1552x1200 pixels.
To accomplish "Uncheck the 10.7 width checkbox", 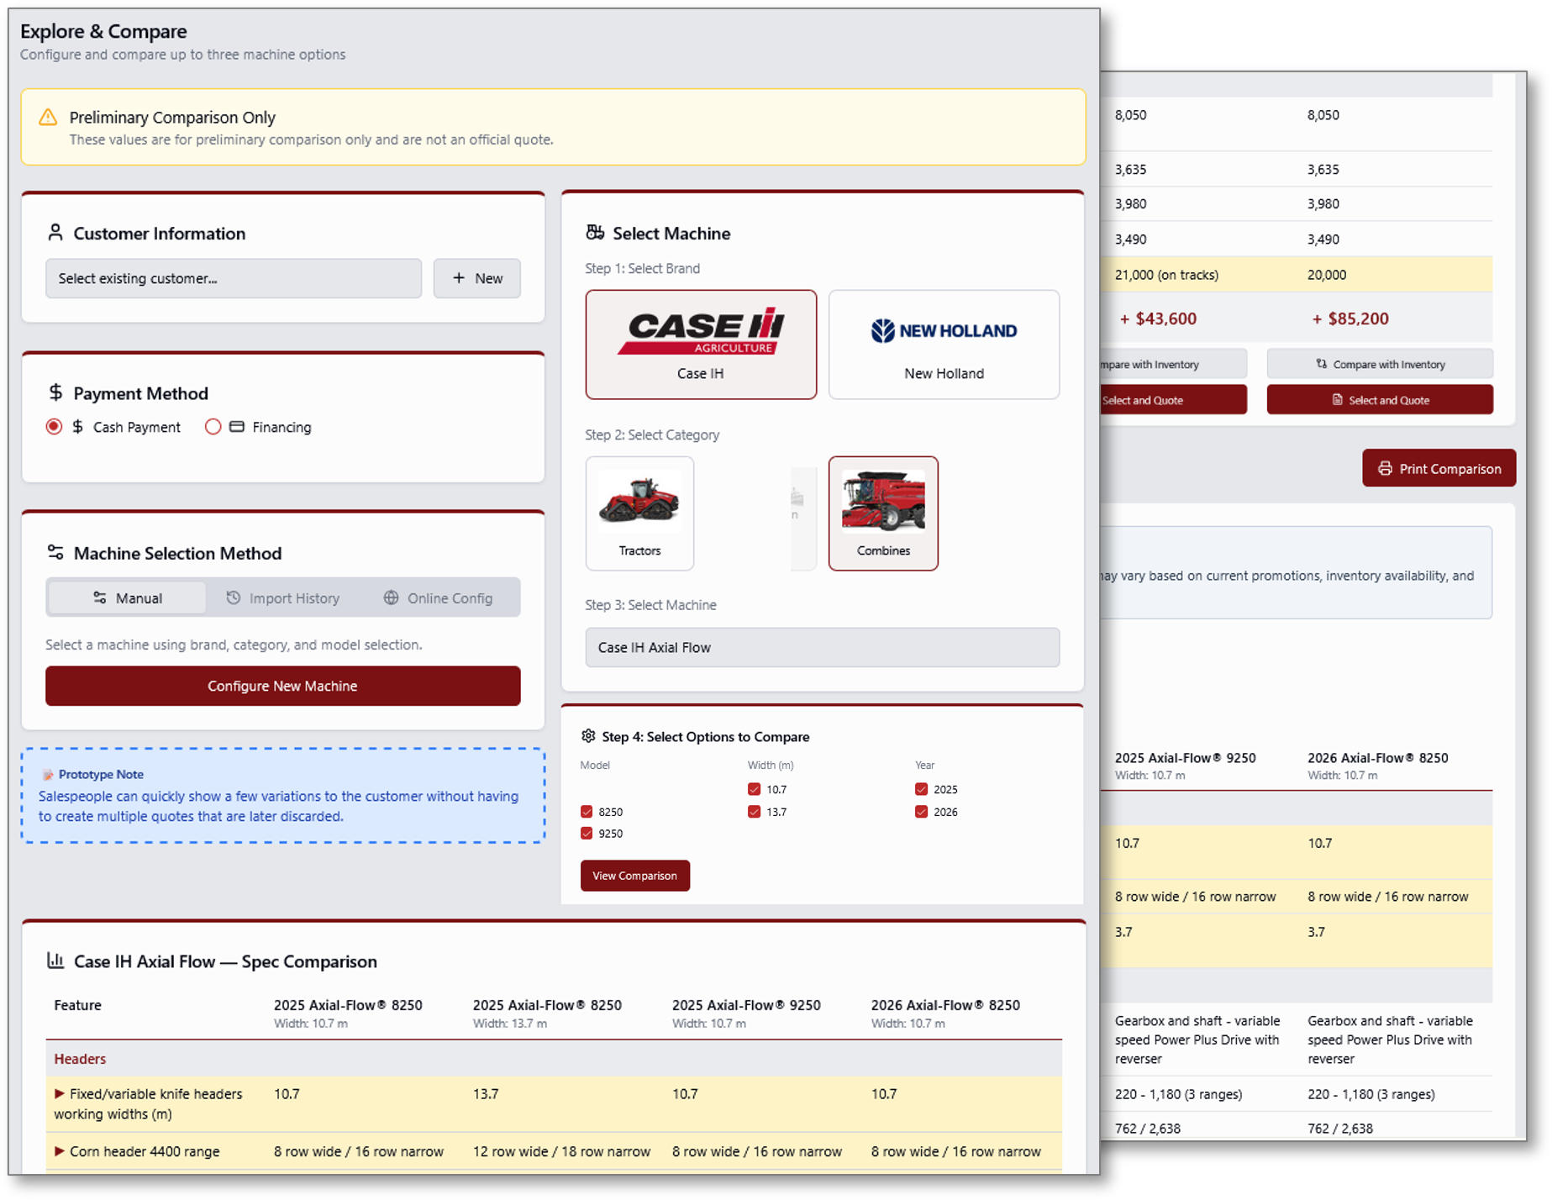I will (x=754, y=789).
